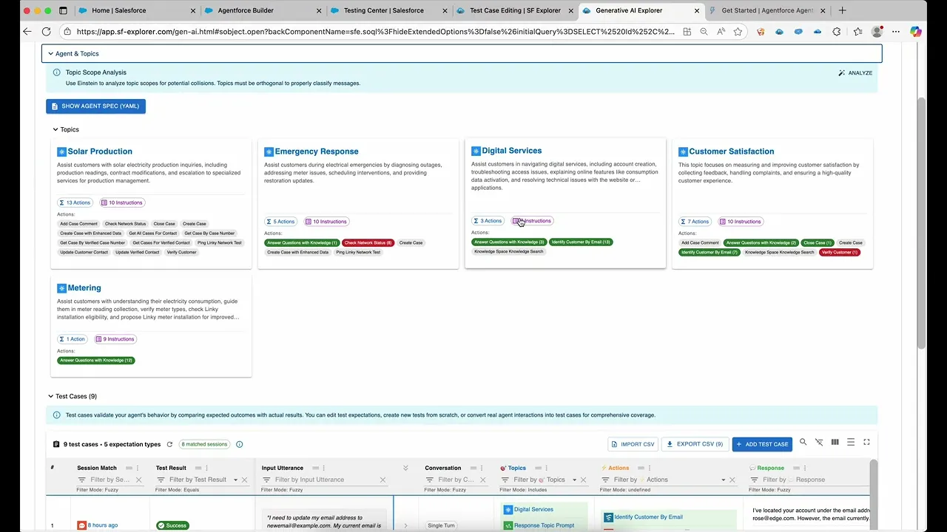This screenshot has height=532, width=947.
Task: Click the clear filters icon in table toolbar
Action: (x=819, y=442)
